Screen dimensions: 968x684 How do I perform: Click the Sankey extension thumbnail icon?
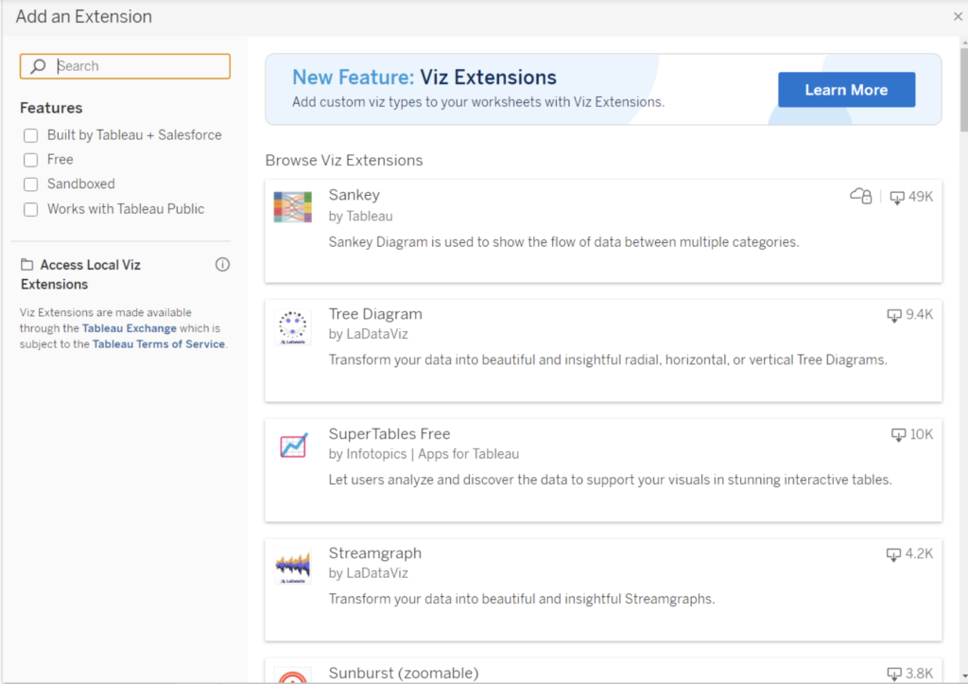(x=293, y=205)
